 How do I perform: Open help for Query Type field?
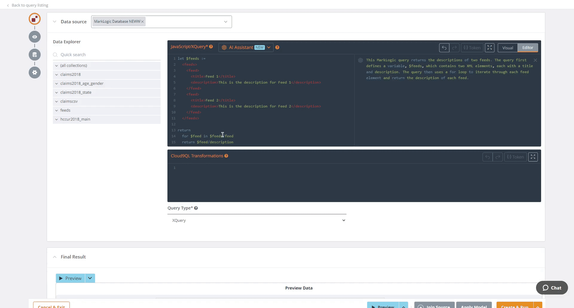196,208
